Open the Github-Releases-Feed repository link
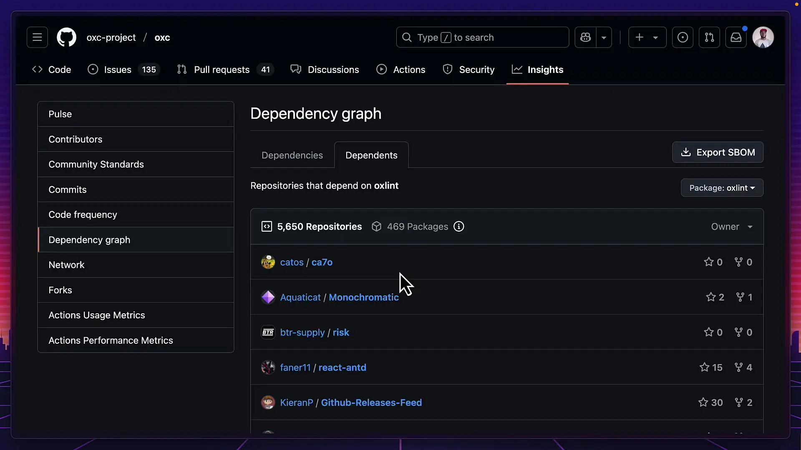 tap(371, 402)
